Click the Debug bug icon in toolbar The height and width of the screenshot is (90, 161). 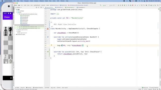125,5
